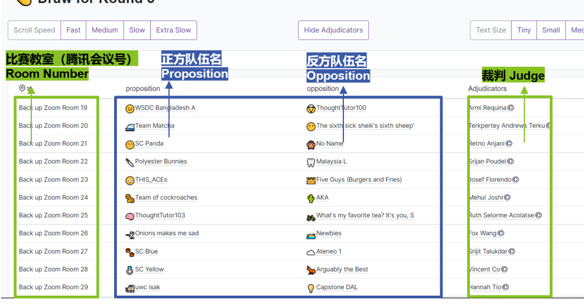Click the crown icon beside Five Guys
Screen dimensions: 584x307
pyautogui.click(x=311, y=180)
